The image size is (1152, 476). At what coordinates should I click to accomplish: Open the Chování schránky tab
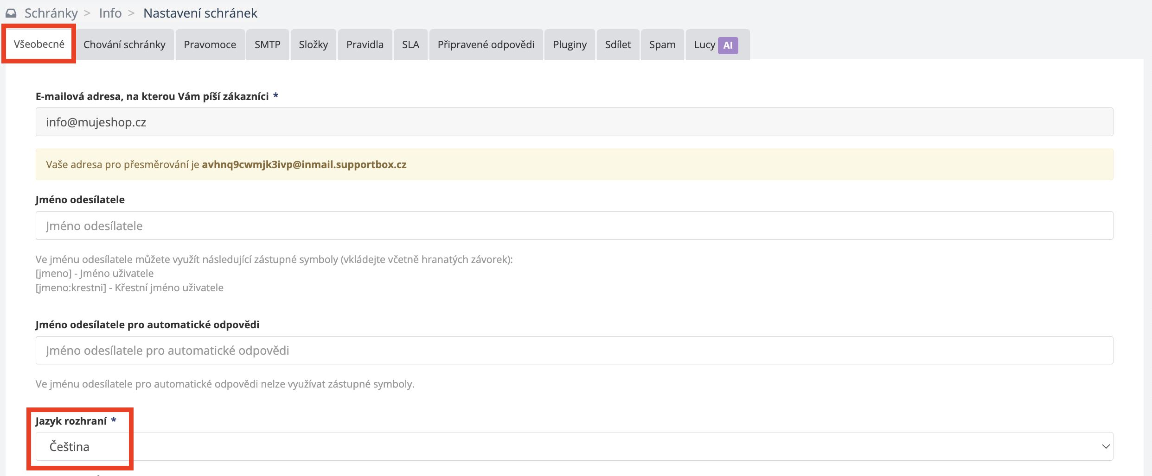coord(124,45)
